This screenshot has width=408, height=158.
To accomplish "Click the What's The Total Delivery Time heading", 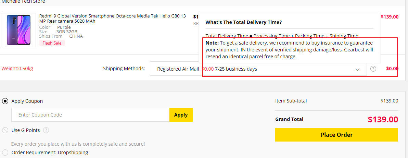I will 243,22.
